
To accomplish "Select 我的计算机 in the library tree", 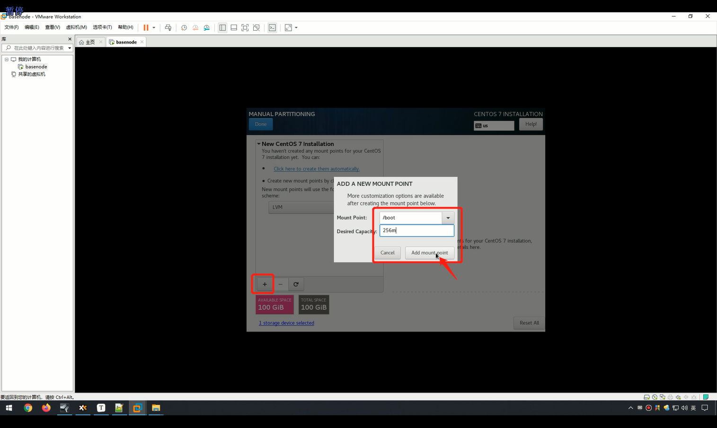I will (x=29, y=60).
